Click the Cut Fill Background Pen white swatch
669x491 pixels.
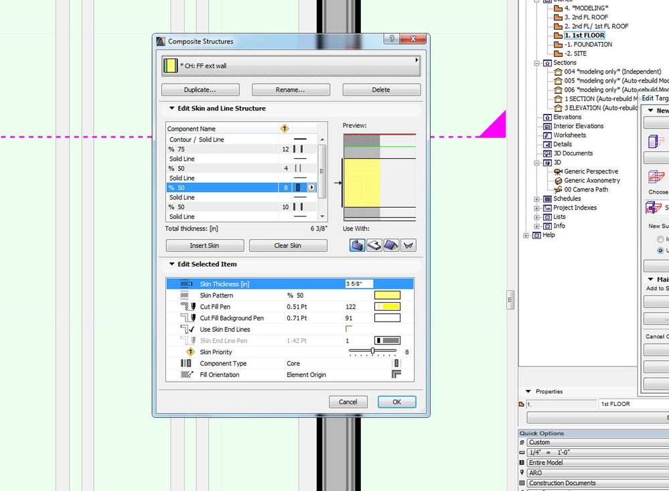click(388, 318)
